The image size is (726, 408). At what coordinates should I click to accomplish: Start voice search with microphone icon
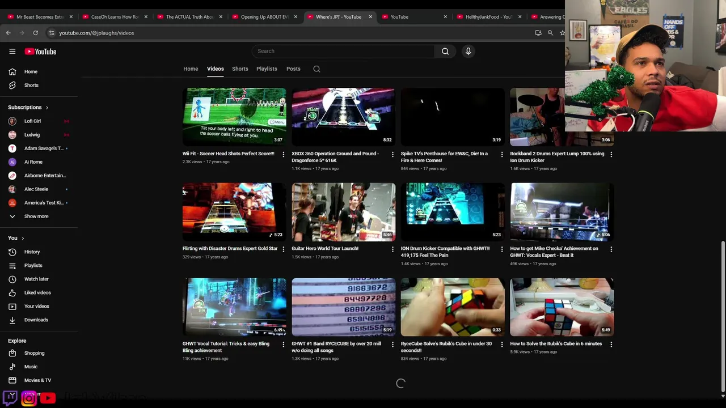click(x=468, y=51)
